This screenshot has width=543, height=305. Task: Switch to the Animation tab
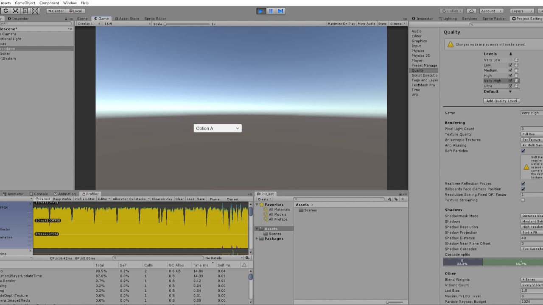[64, 194]
